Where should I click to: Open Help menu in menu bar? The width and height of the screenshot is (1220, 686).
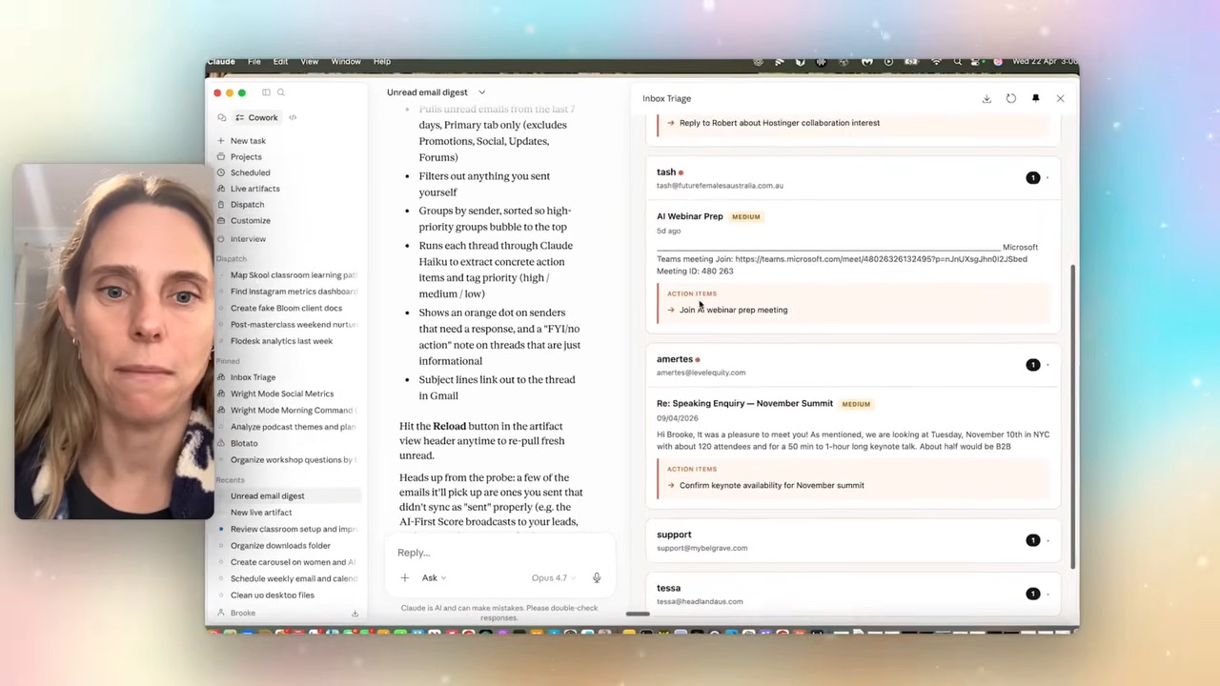(382, 62)
